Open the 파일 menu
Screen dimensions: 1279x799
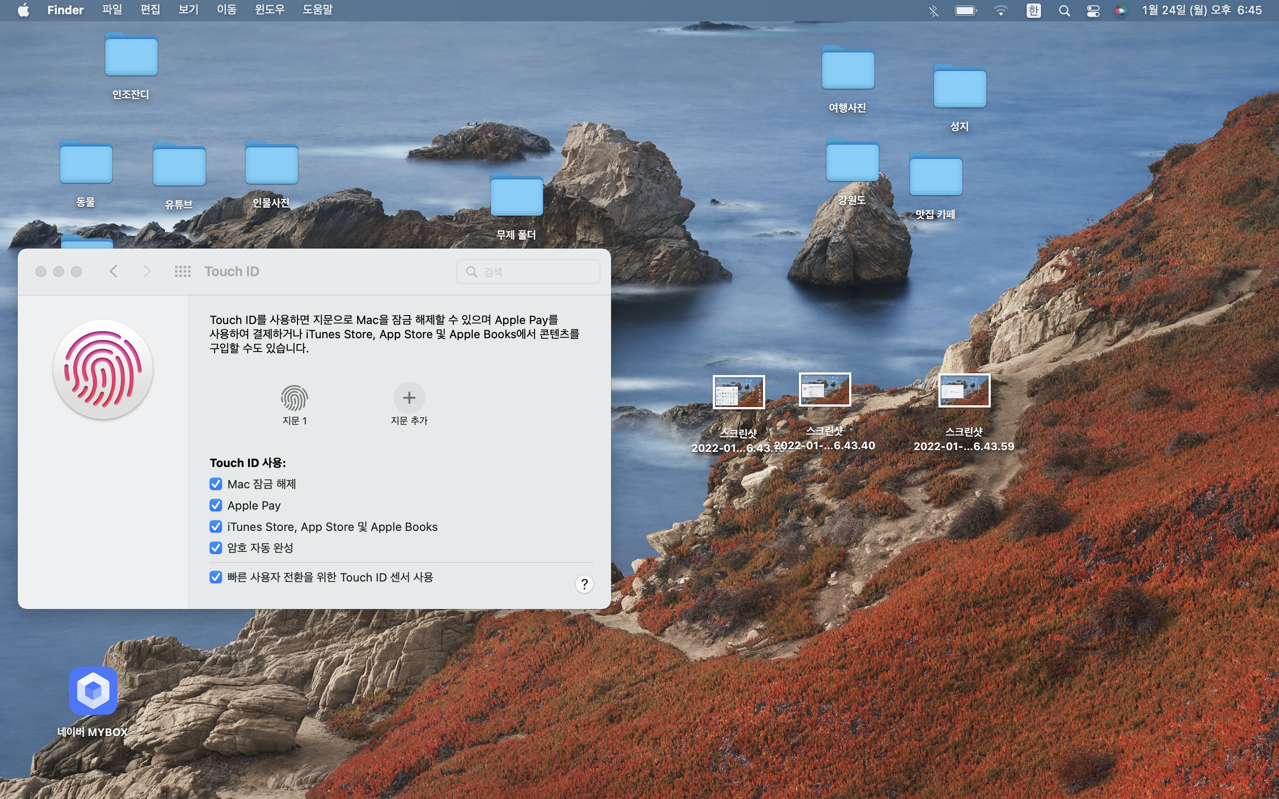coord(111,10)
